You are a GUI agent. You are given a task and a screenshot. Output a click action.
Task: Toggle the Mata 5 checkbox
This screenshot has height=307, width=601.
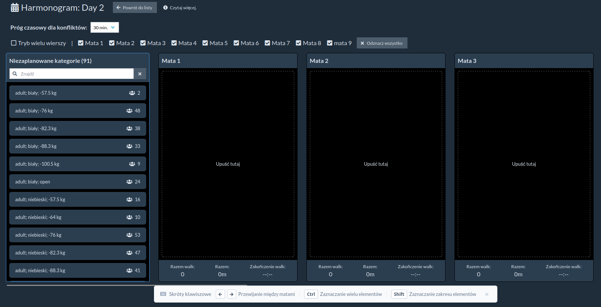pos(205,43)
